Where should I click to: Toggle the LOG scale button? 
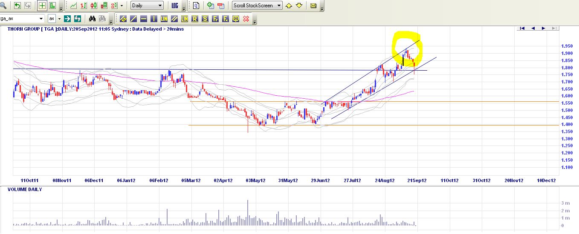175,6
